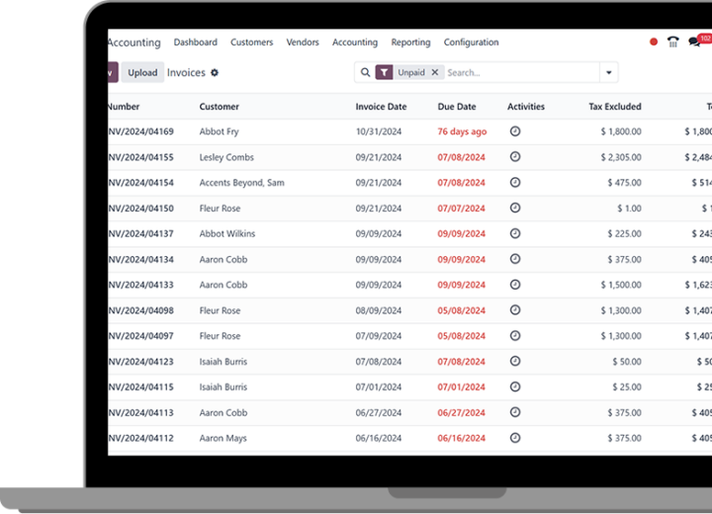The image size is (712, 514).
Task: Open the Vendors menu
Action: click(x=303, y=43)
